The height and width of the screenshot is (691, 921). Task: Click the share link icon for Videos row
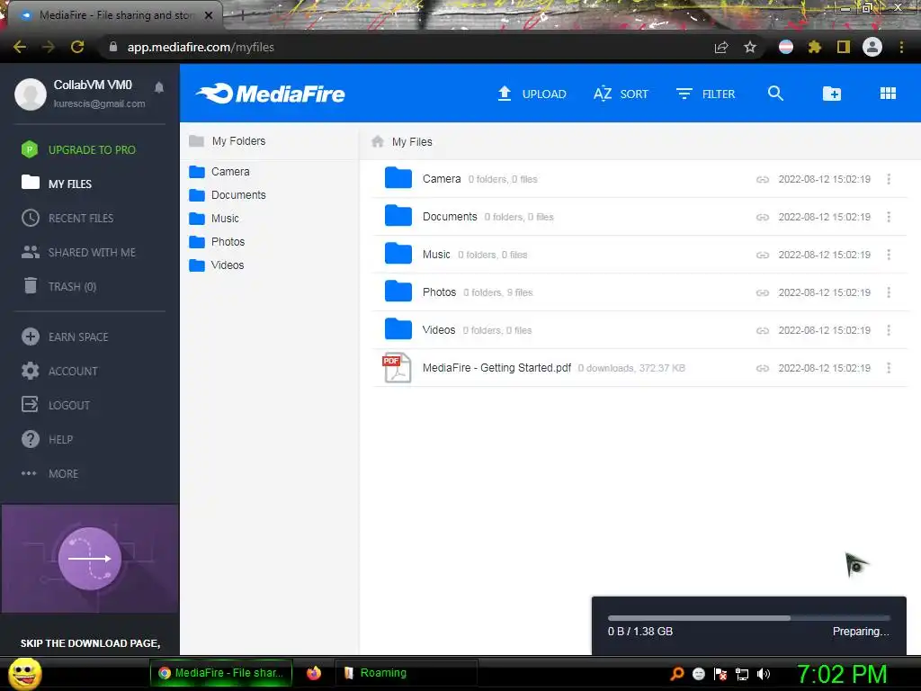pos(763,330)
